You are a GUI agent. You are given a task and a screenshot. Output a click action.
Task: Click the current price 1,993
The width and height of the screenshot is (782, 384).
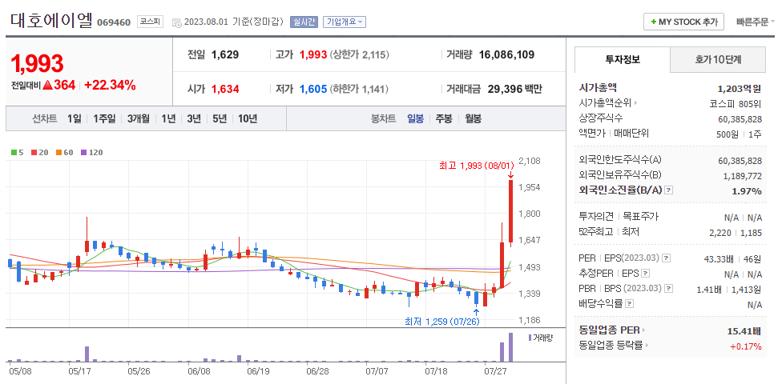(x=38, y=63)
